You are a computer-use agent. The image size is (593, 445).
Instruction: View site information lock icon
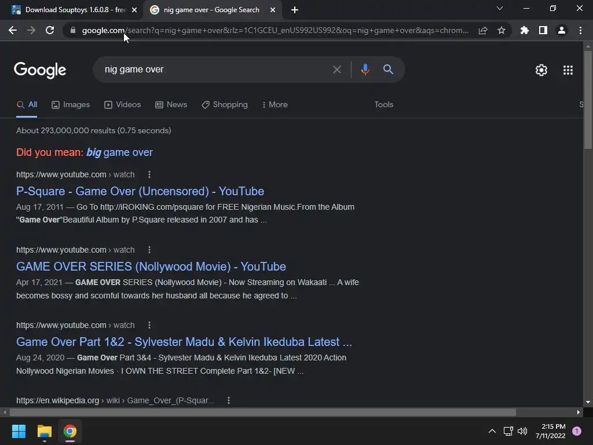point(73,30)
